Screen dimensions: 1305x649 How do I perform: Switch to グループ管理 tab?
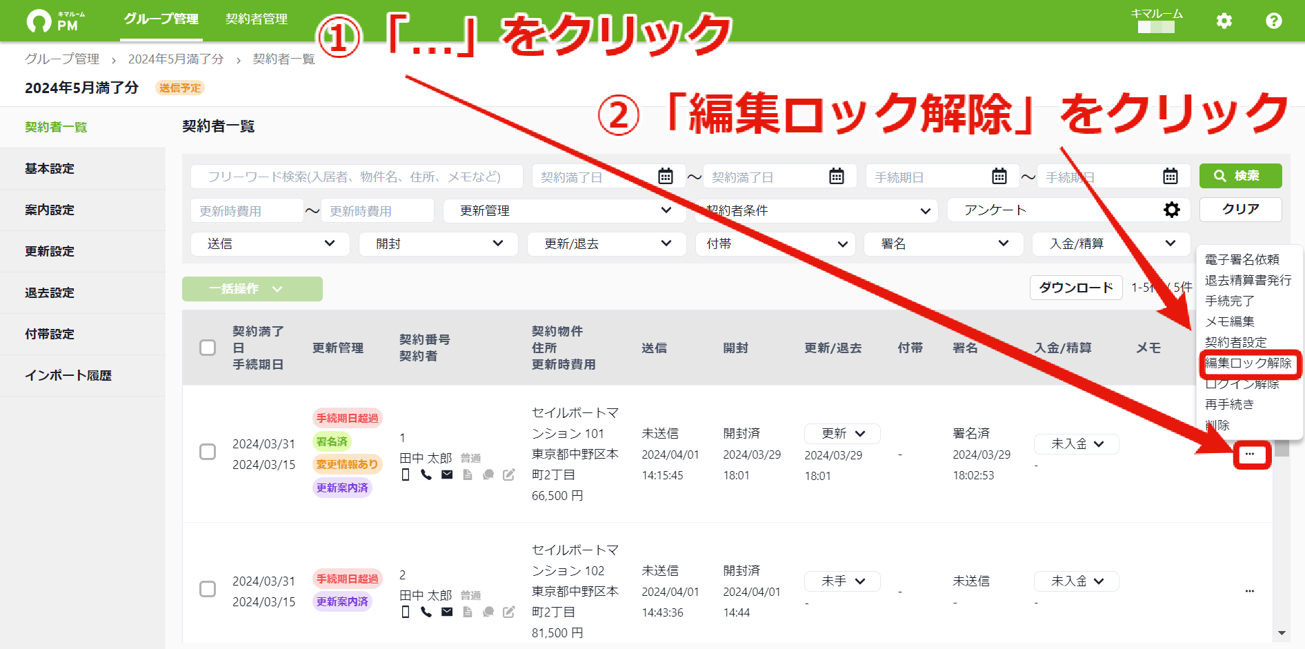161,19
